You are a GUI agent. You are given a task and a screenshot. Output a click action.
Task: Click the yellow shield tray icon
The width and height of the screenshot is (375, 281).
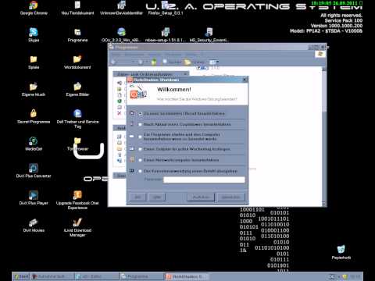tap(345, 276)
